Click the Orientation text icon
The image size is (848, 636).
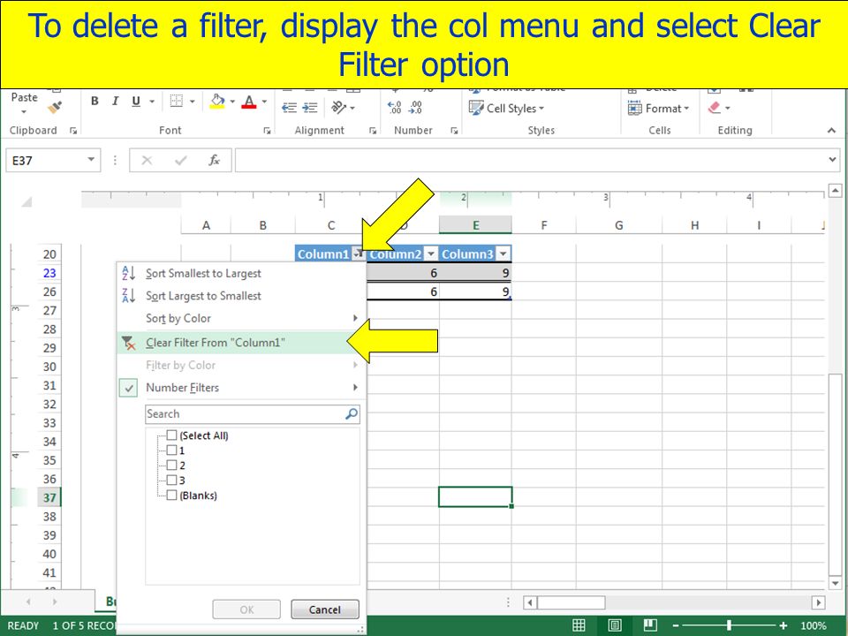click(x=339, y=108)
